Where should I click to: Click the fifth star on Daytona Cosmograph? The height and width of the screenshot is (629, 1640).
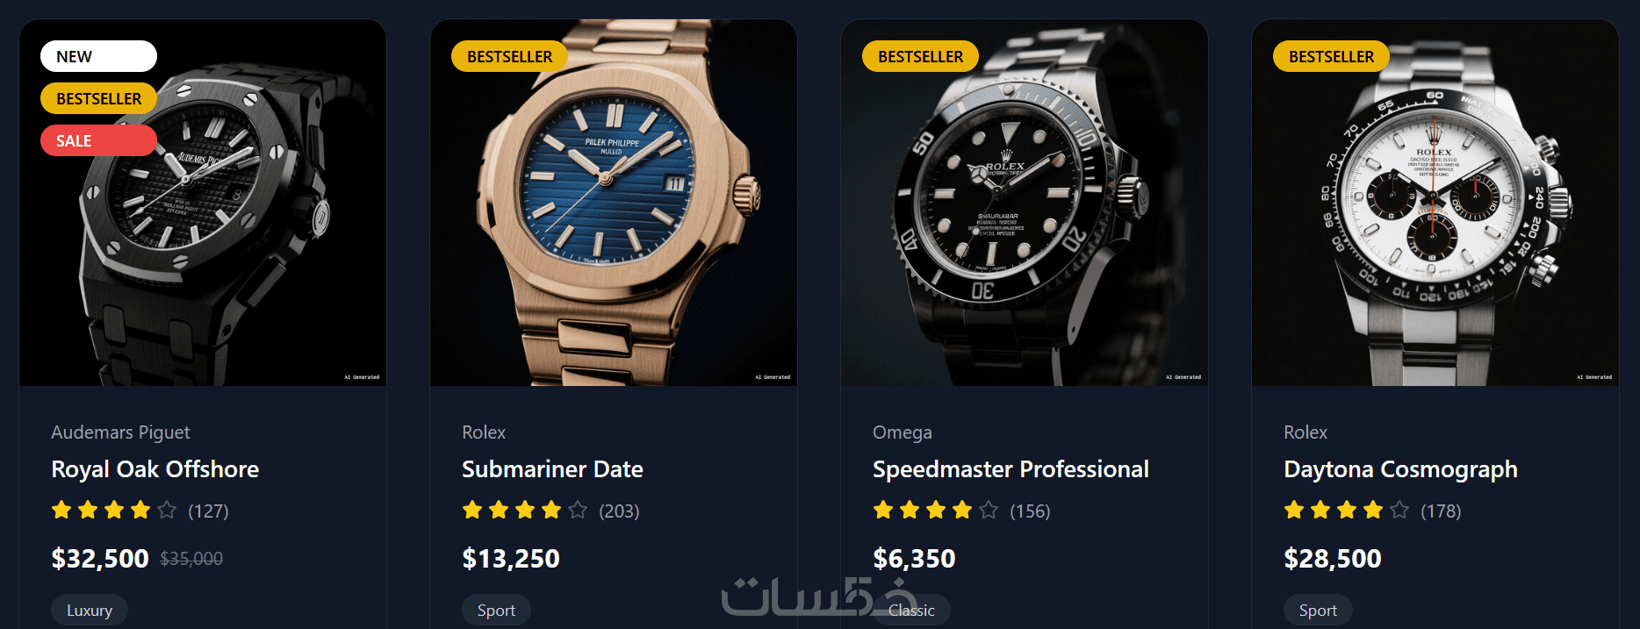point(1399,510)
